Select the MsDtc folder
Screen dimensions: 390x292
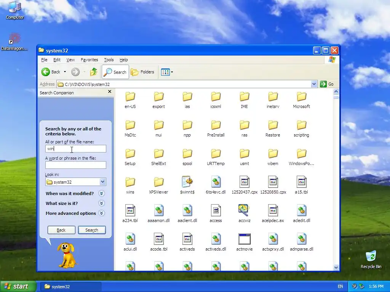[130, 129]
